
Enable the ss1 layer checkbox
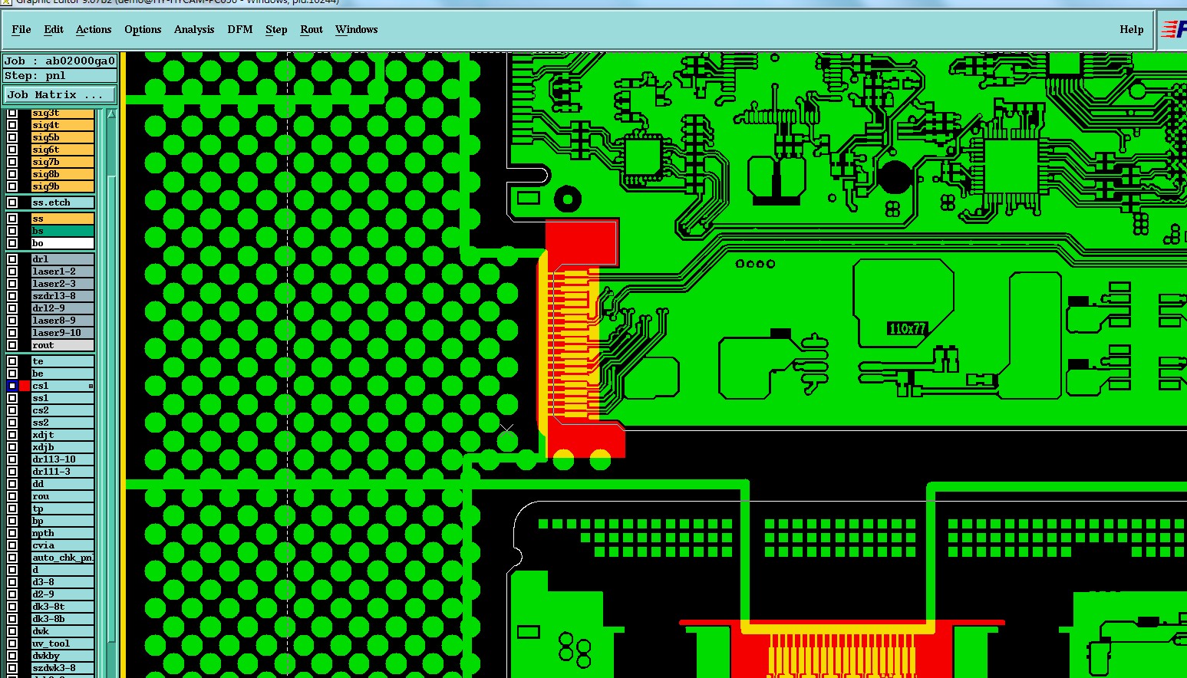point(12,398)
